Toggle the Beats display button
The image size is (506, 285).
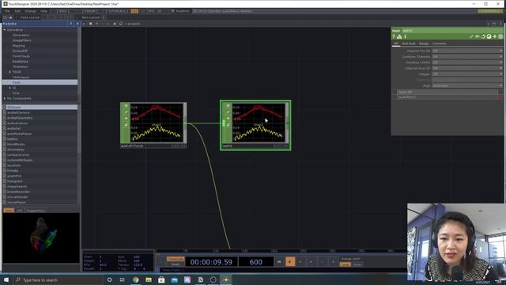pyautogui.click(x=176, y=264)
